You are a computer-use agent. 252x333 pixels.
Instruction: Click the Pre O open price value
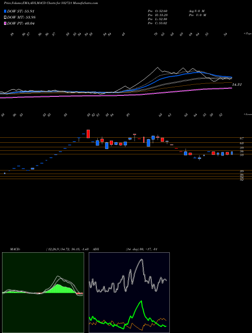[158, 11]
